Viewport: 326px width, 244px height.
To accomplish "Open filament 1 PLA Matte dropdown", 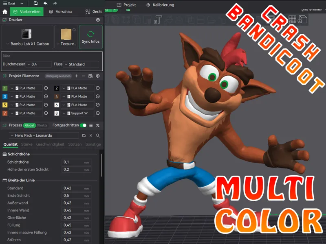I will [26, 88].
